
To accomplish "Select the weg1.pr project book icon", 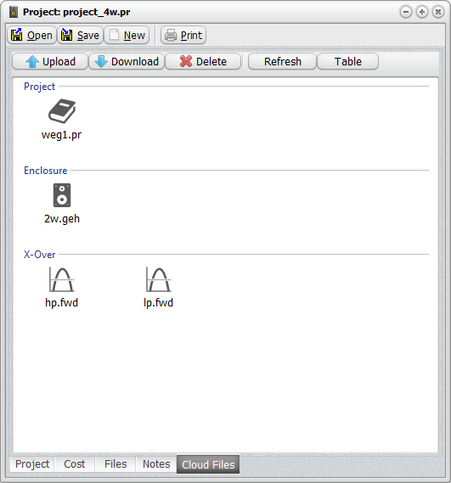I will [x=62, y=111].
